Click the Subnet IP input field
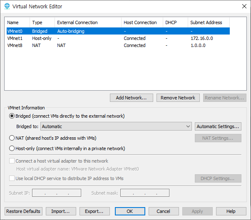 click(x=57, y=193)
